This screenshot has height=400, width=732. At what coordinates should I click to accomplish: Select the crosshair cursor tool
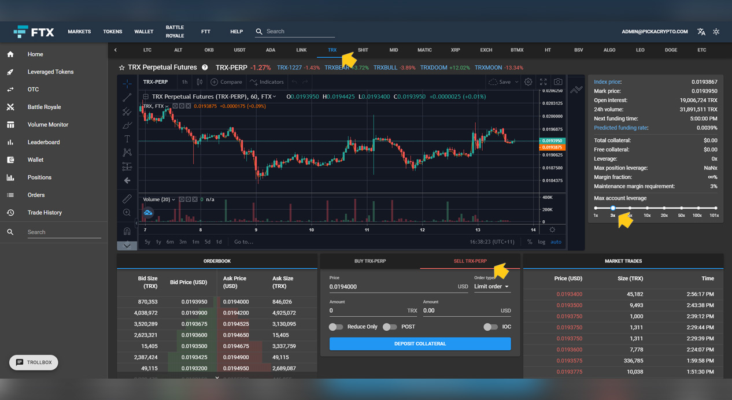click(127, 83)
